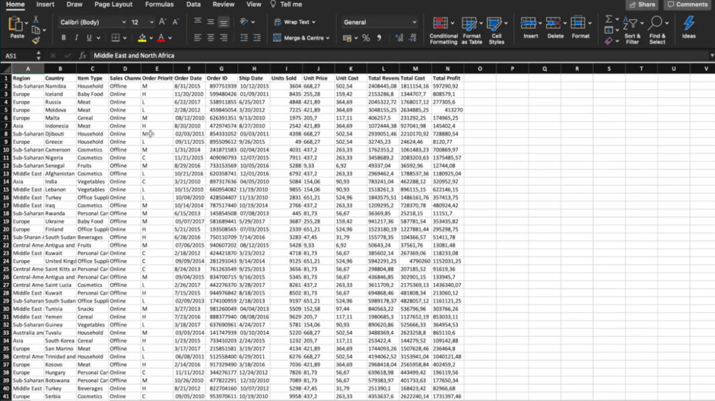
Task: Open the Page Layout tab
Action: [x=113, y=4]
